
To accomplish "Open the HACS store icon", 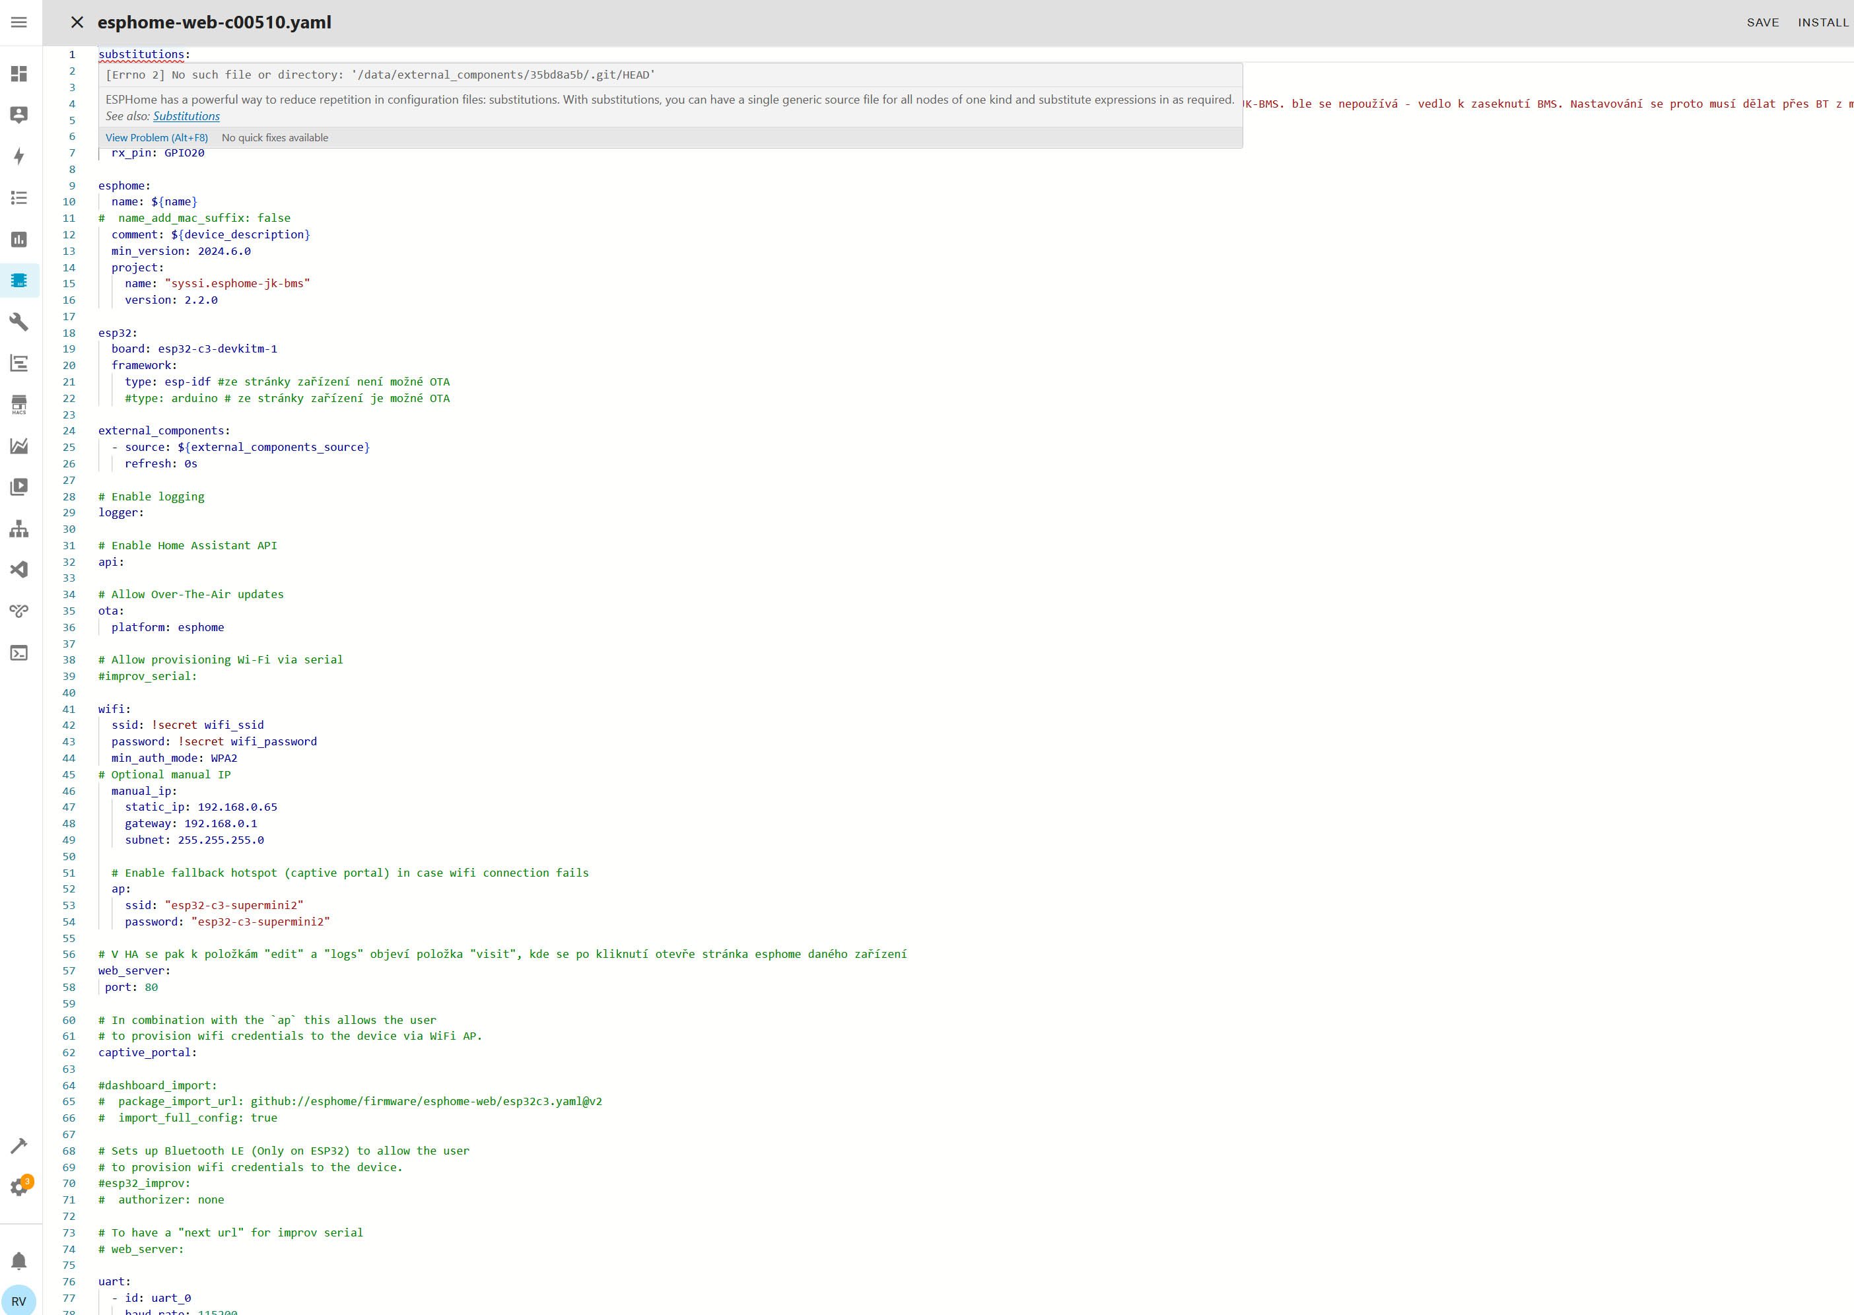I will [18, 404].
